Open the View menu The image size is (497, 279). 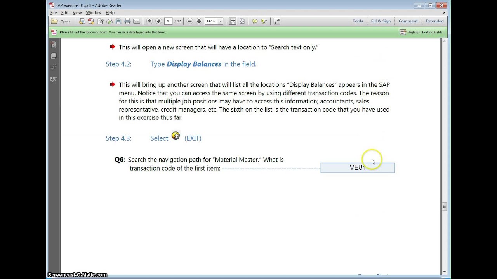click(x=77, y=13)
